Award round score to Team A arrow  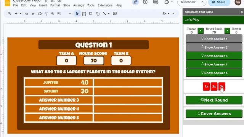(201, 31)
